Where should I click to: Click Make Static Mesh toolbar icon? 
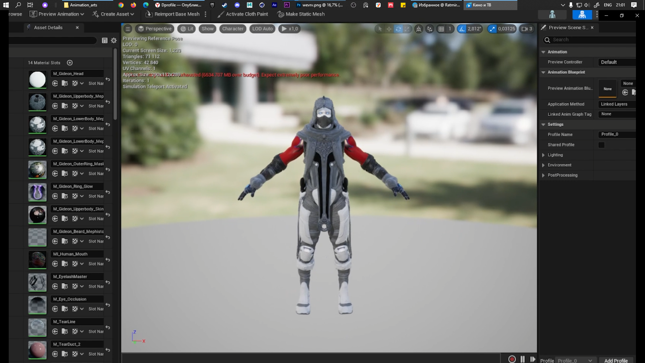(301, 14)
